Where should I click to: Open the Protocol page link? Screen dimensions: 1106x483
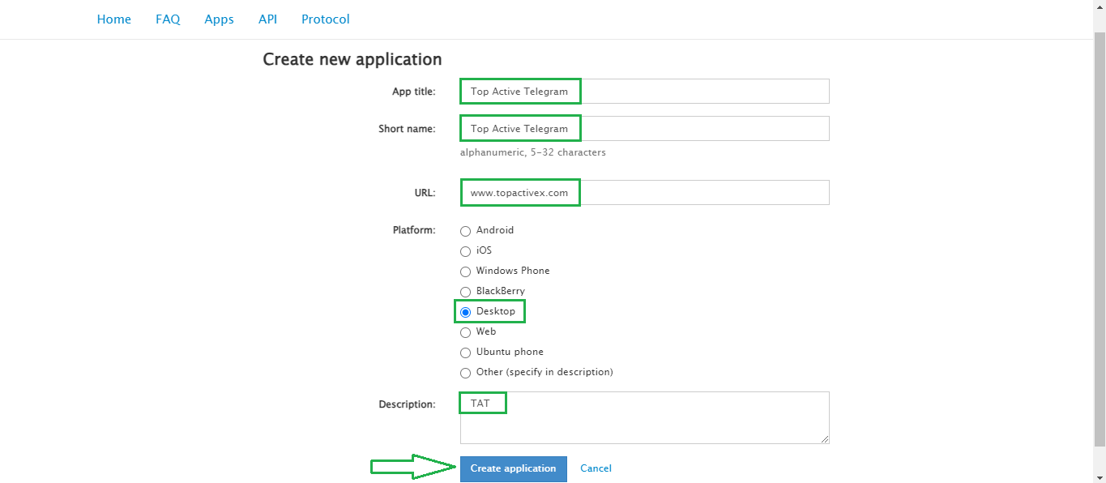326,19
